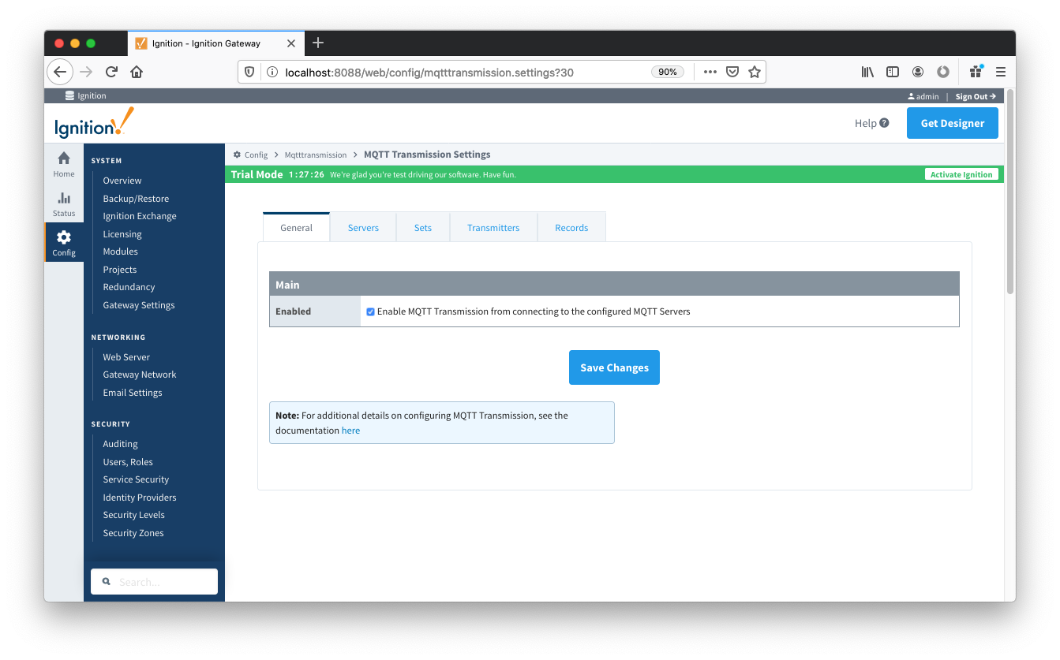Open Email Settings under Networking
Viewport: 1060px width, 660px height.
point(133,393)
